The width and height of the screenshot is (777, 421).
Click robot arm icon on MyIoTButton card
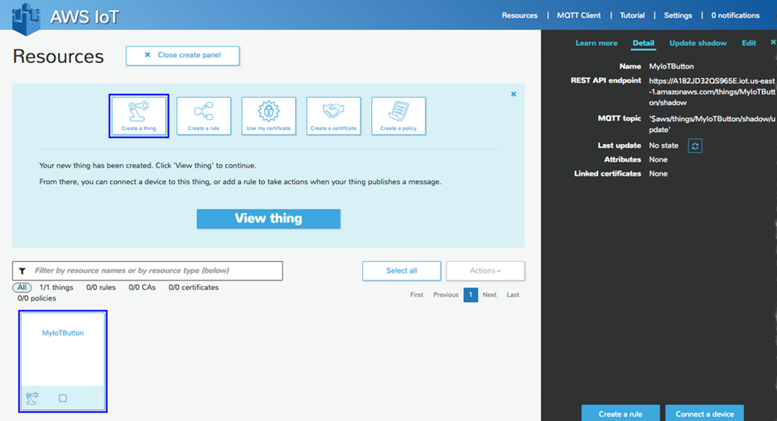[32, 398]
